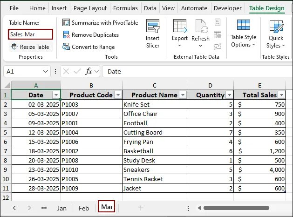Select the cell containing Cutting Board
Viewport: 293px width, 217px height.
click(155, 132)
